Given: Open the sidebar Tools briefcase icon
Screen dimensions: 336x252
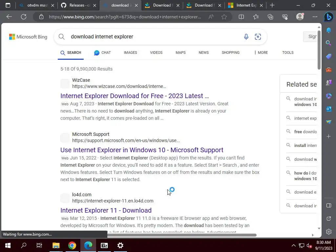Looking at the screenshot, I should [328, 70].
